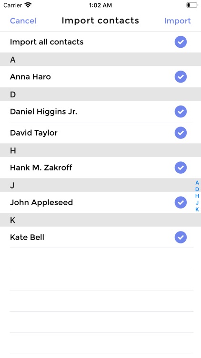Jump to section J in the index
Screen dimensions: 201x358
(x=197, y=202)
